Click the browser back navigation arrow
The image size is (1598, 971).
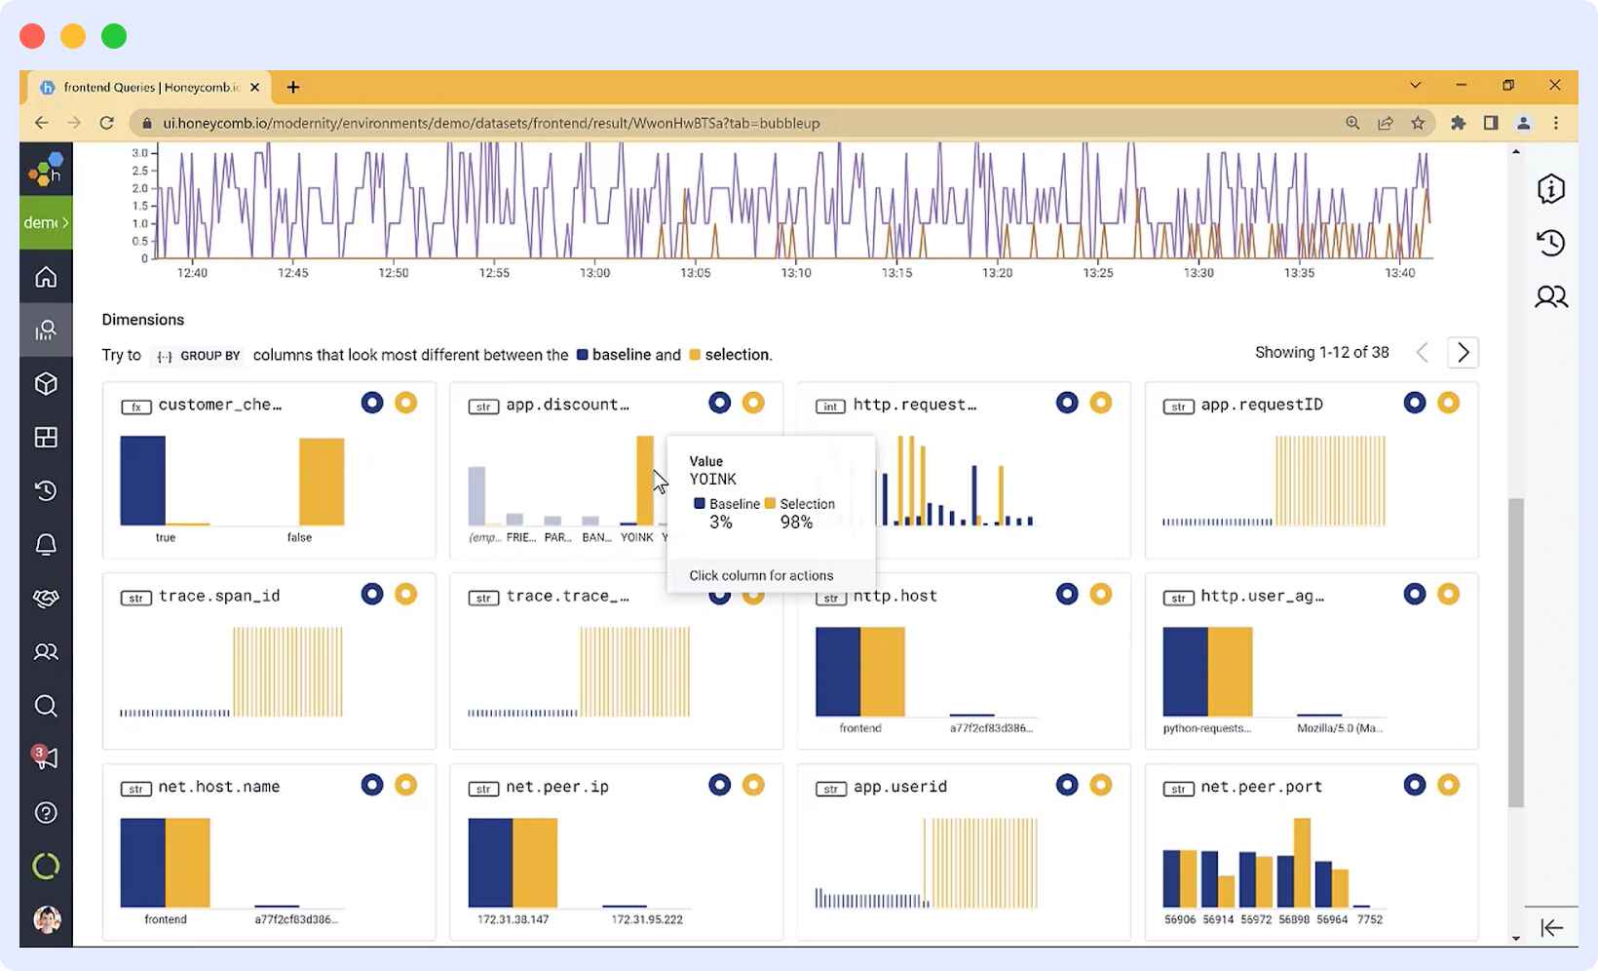point(40,123)
